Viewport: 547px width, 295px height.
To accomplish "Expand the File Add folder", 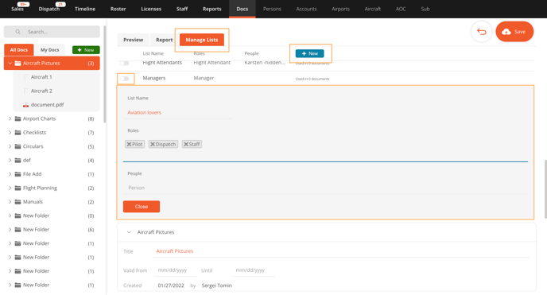I will (10, 174).
